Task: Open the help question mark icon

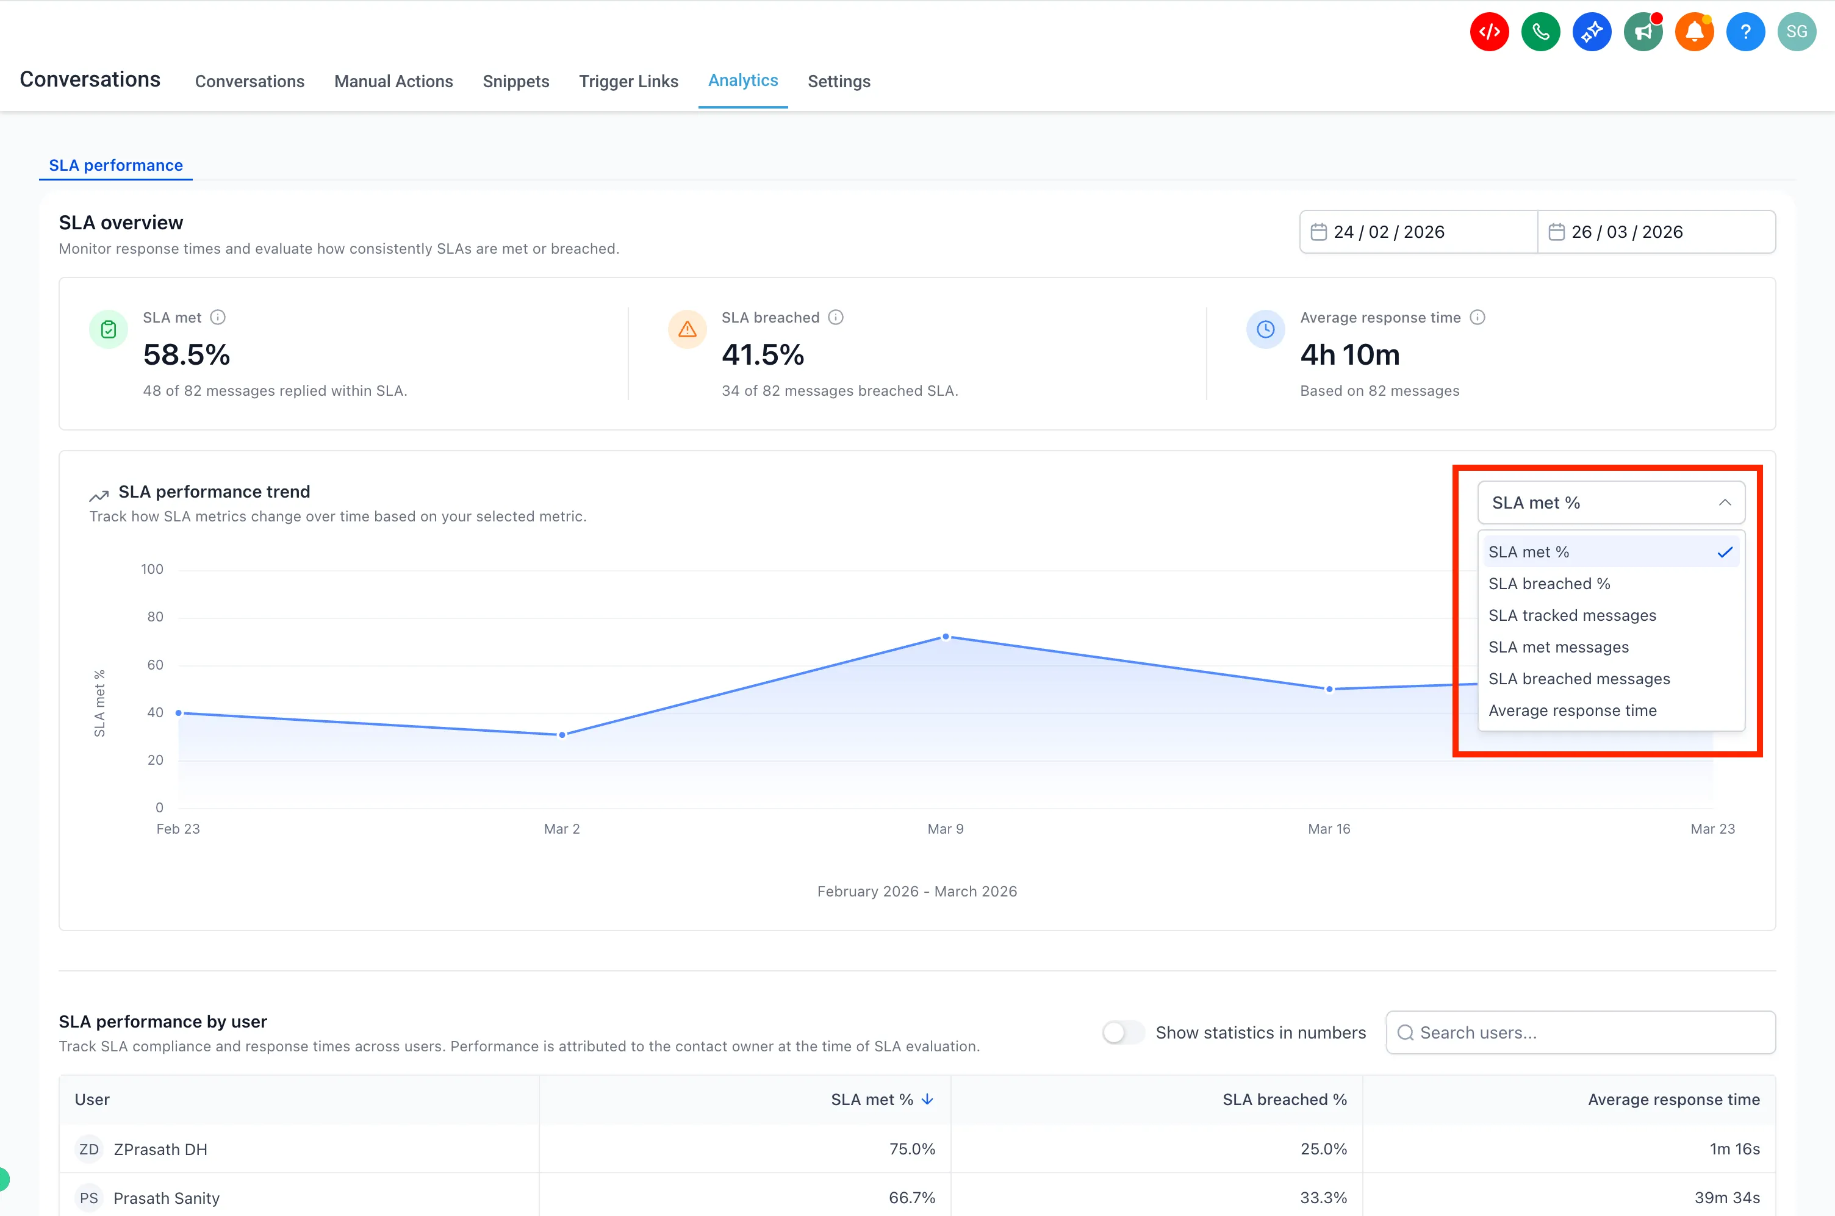Action: coord(1745,31)
